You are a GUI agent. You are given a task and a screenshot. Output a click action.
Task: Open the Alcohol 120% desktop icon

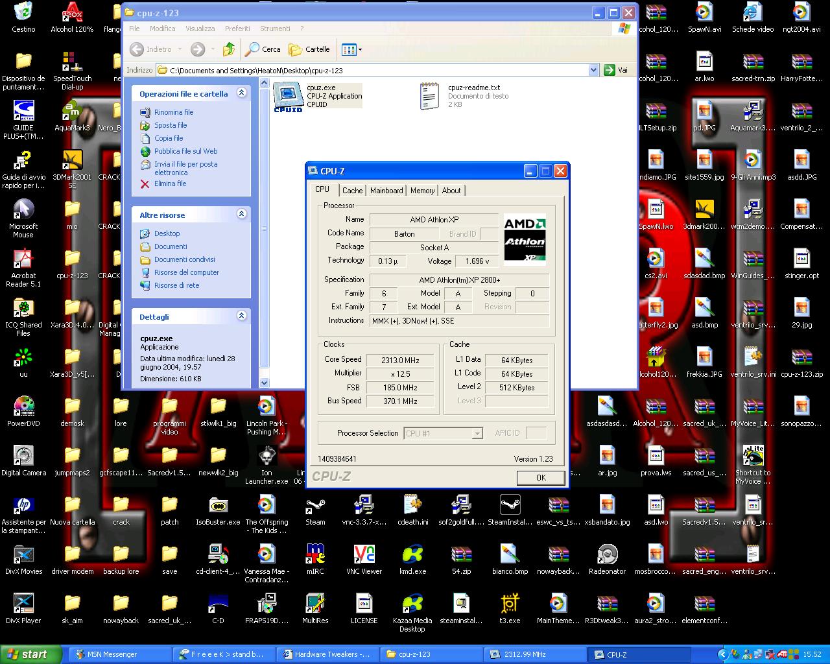(x=72, y=18)
